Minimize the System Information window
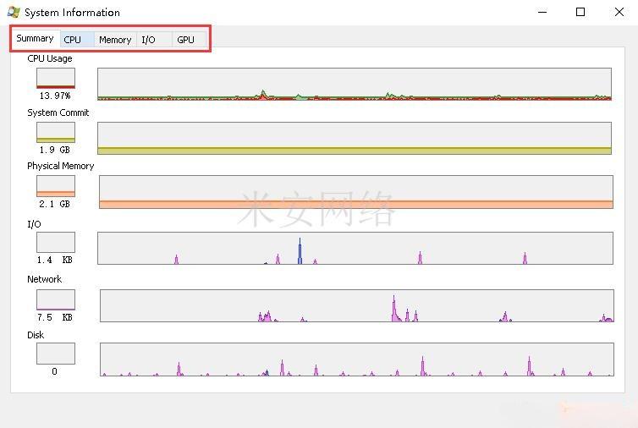 coord(542,12)
